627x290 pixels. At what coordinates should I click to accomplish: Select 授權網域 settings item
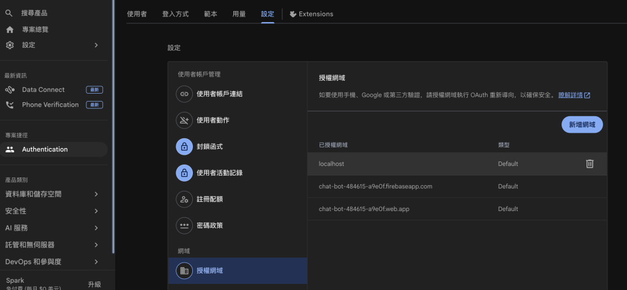tap(238, 270)
